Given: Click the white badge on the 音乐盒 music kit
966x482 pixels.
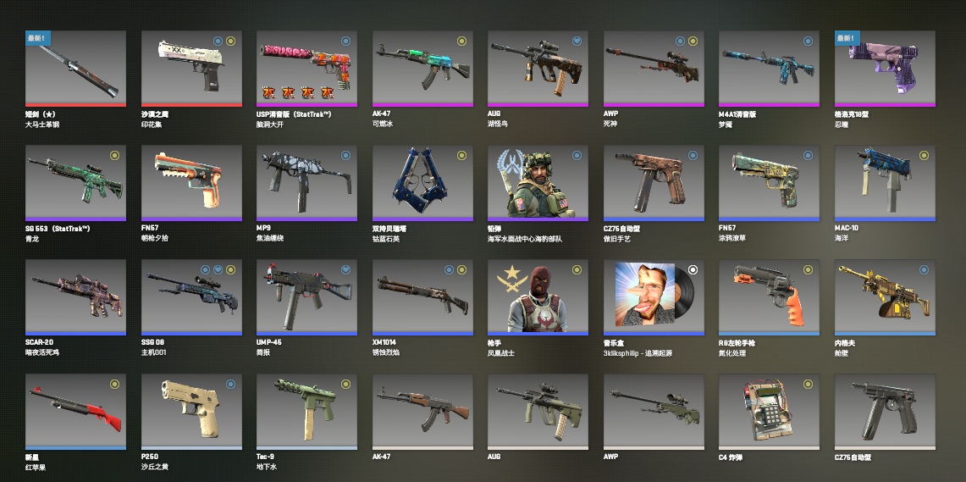Looking at the screenshot, I should click(693, 269).
